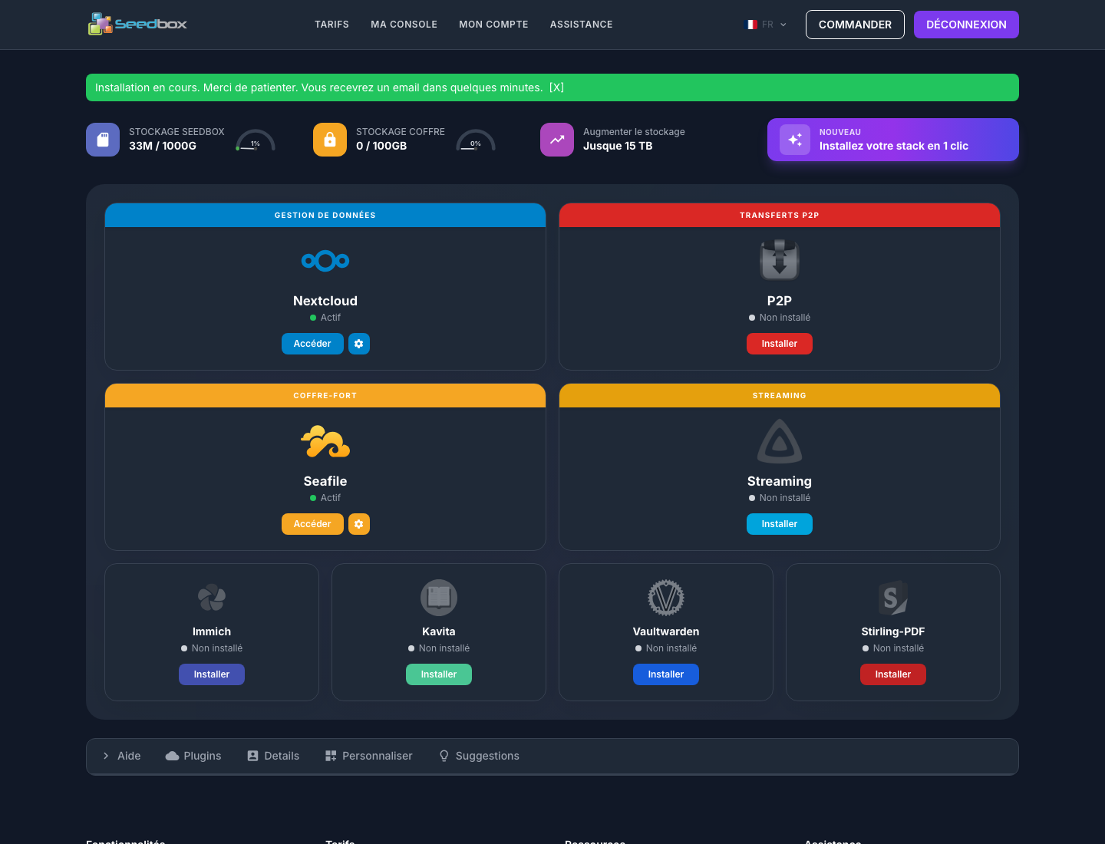Click Accéder for Nextcloud
The height and width of the screenshot is (844, 1105).
(312, 344)
